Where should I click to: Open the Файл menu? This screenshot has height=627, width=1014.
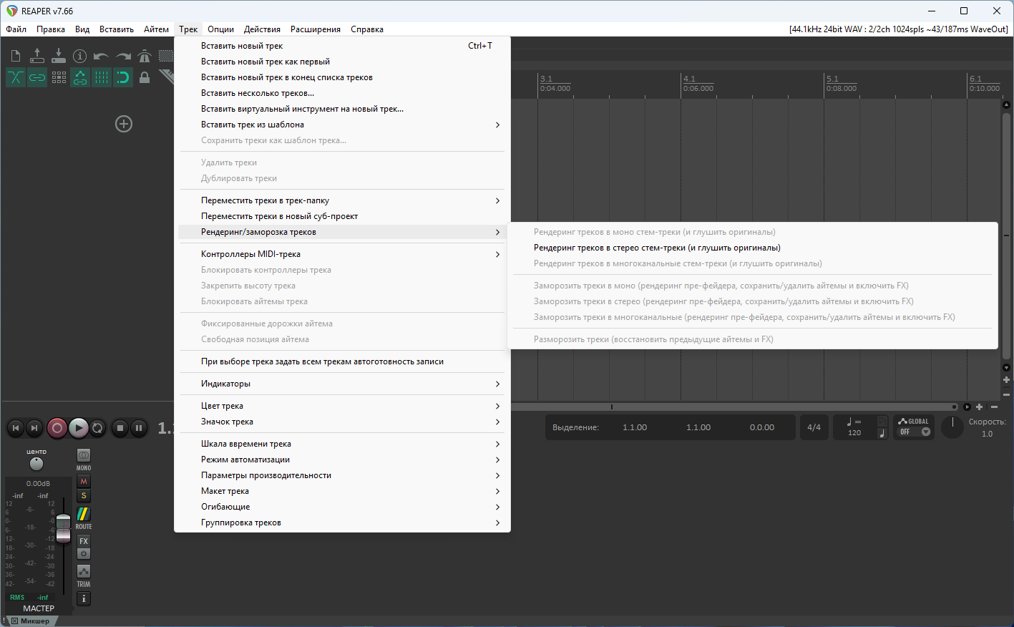(x=16, y=29)
